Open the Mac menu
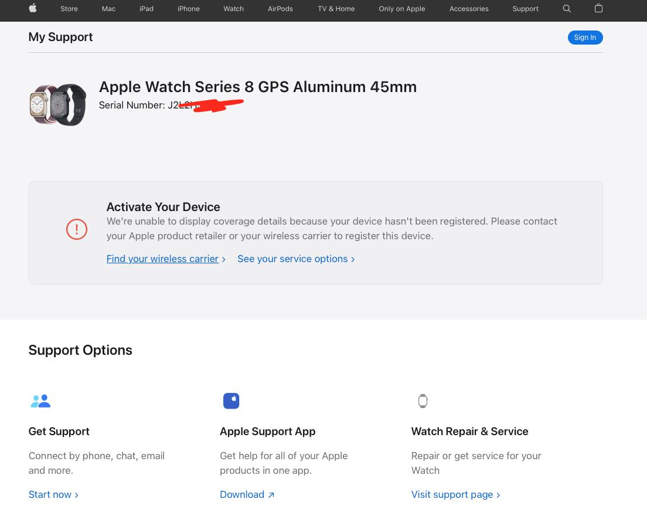 [x=108, y=9]
